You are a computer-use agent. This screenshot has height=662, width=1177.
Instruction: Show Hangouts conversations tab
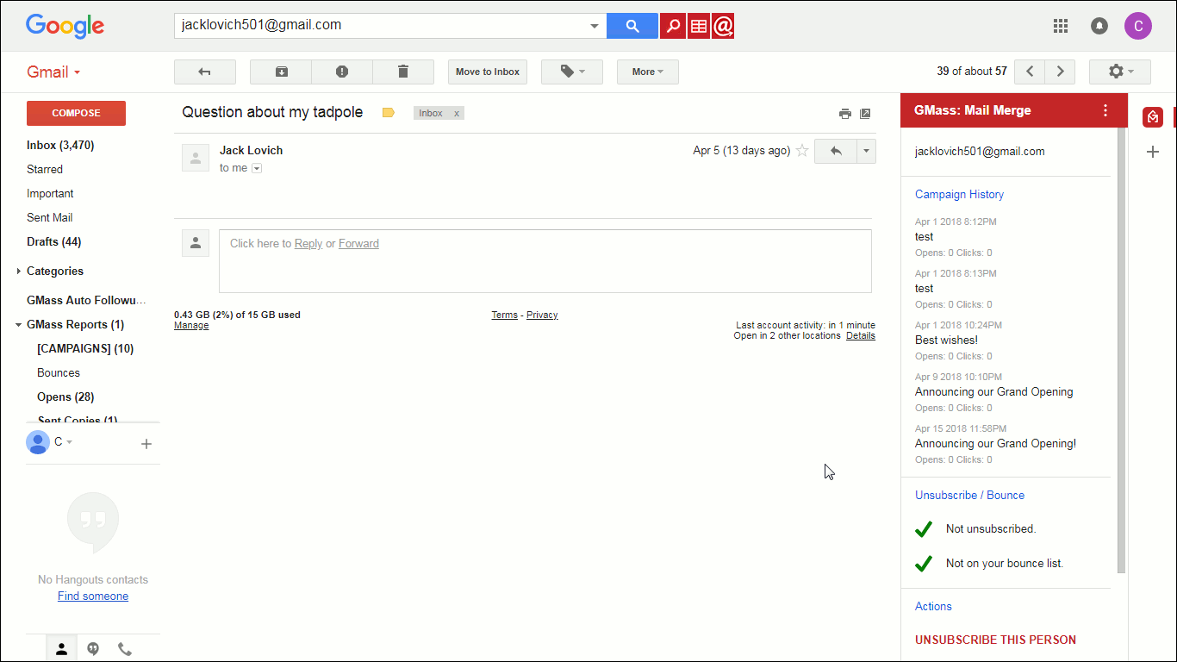click(93, 649)
